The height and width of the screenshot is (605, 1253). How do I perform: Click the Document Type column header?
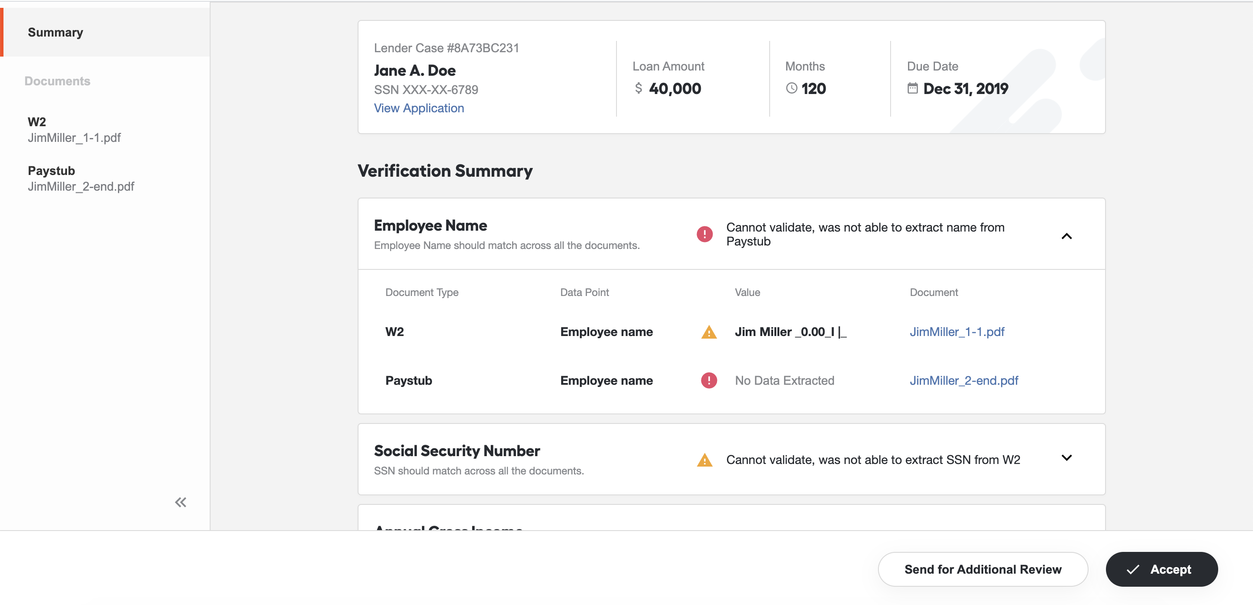422,292
